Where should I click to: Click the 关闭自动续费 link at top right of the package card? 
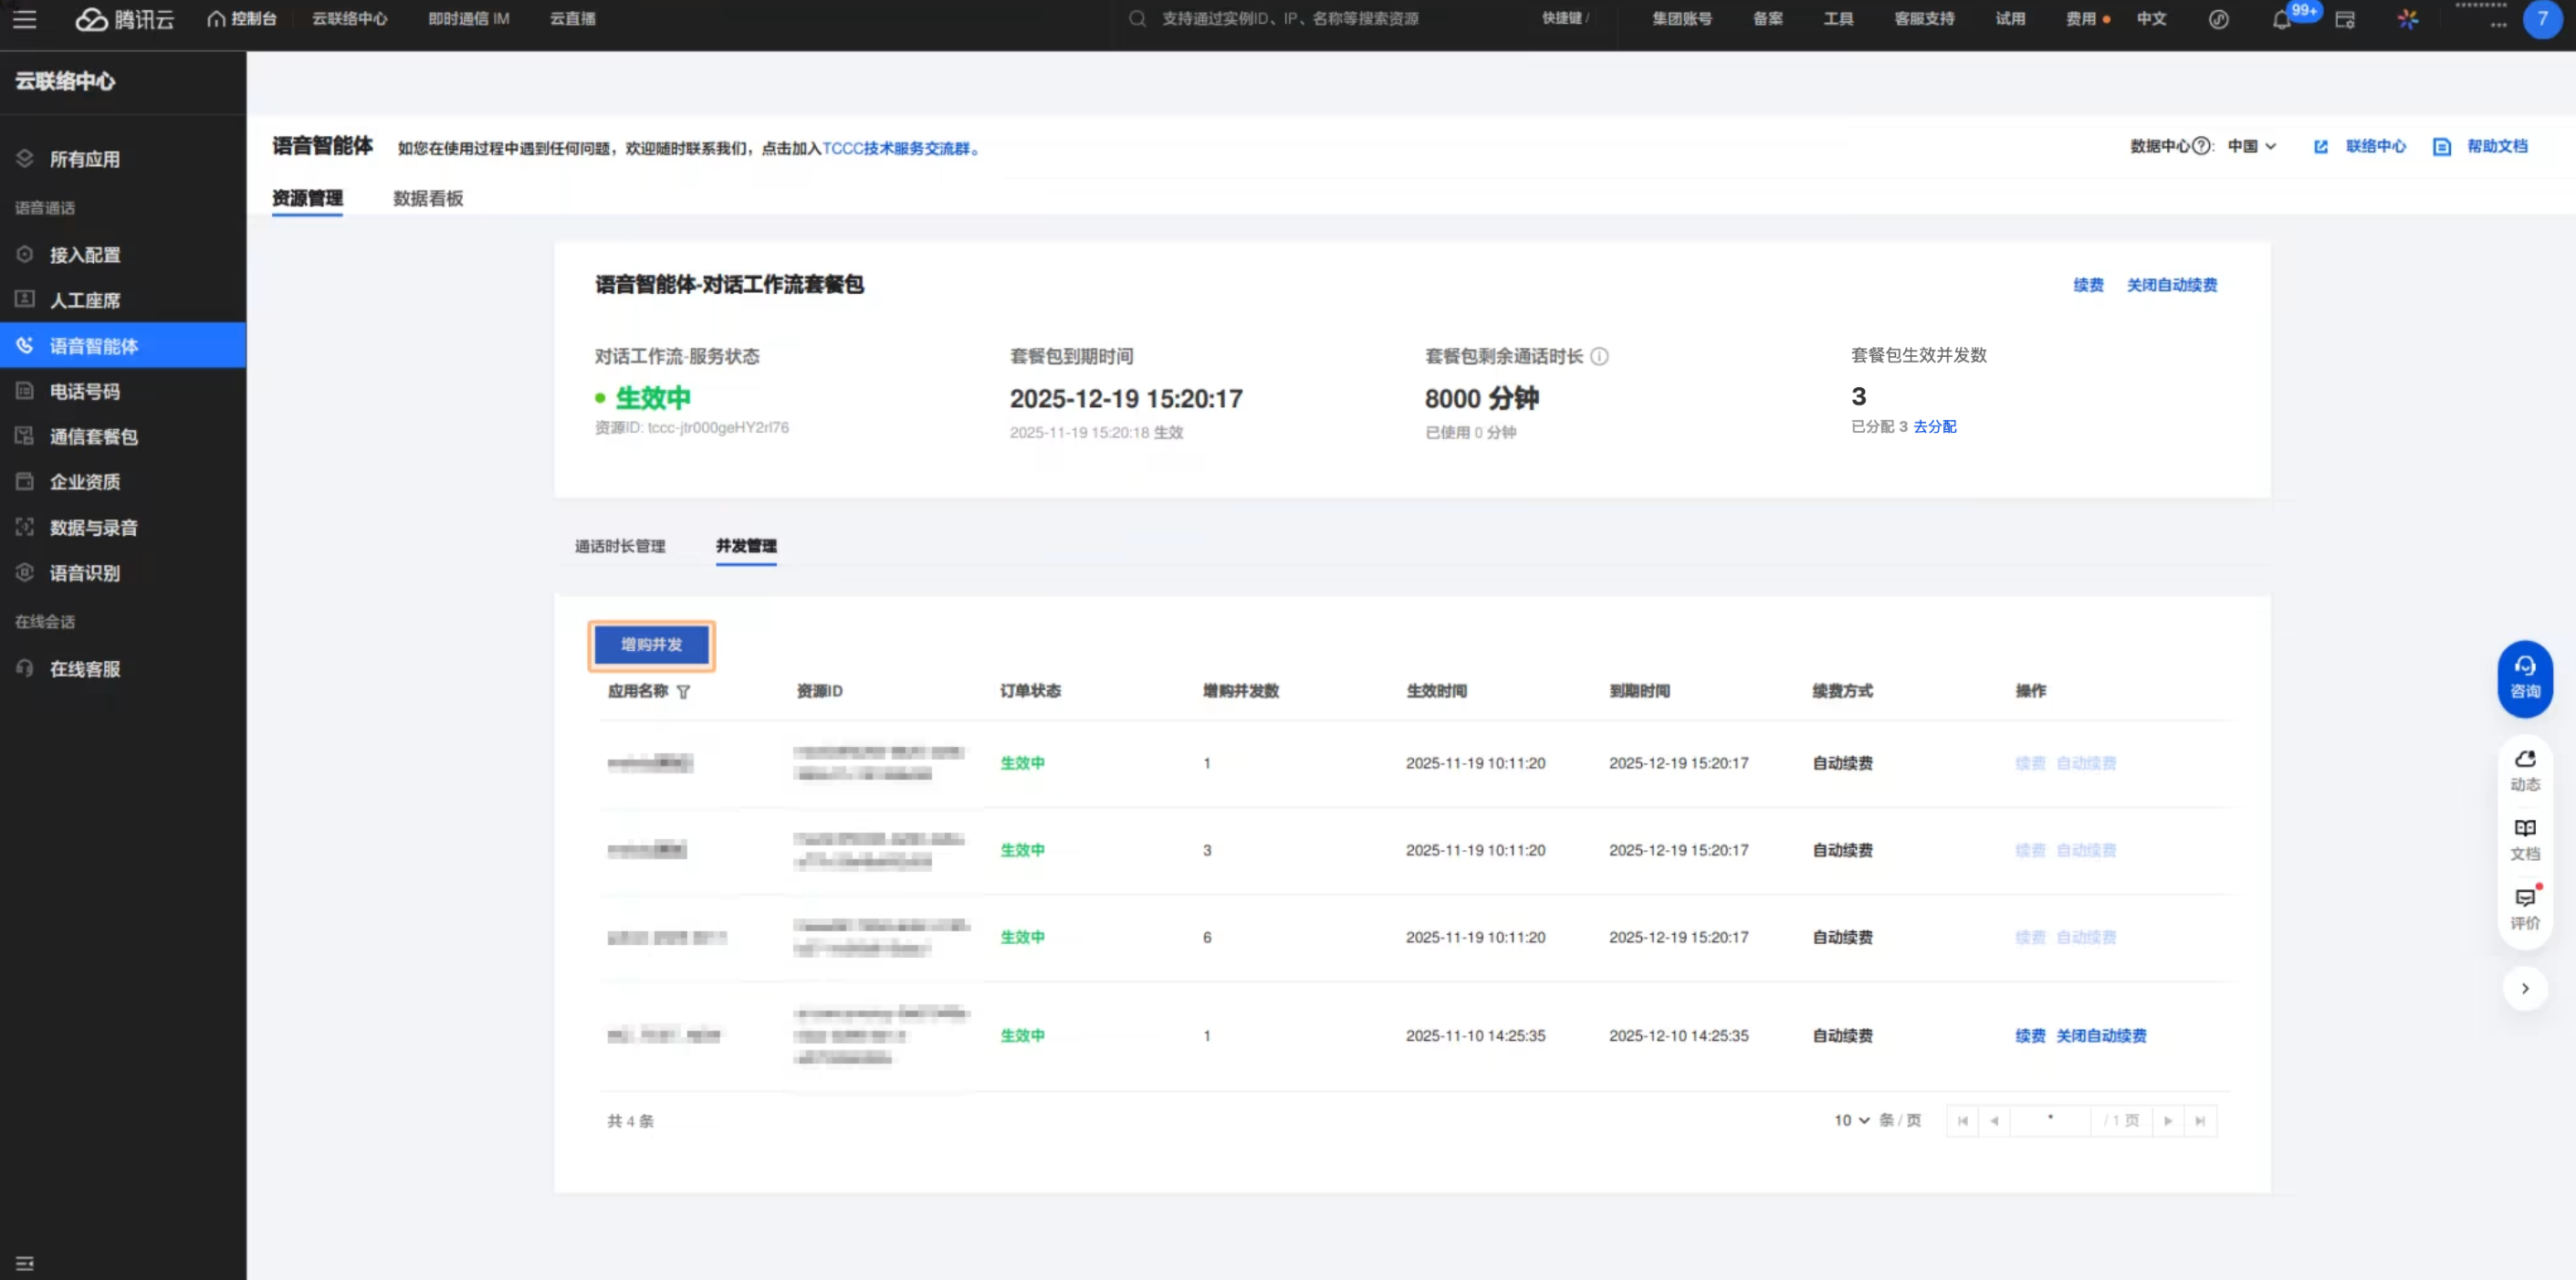coord(2171,285)
